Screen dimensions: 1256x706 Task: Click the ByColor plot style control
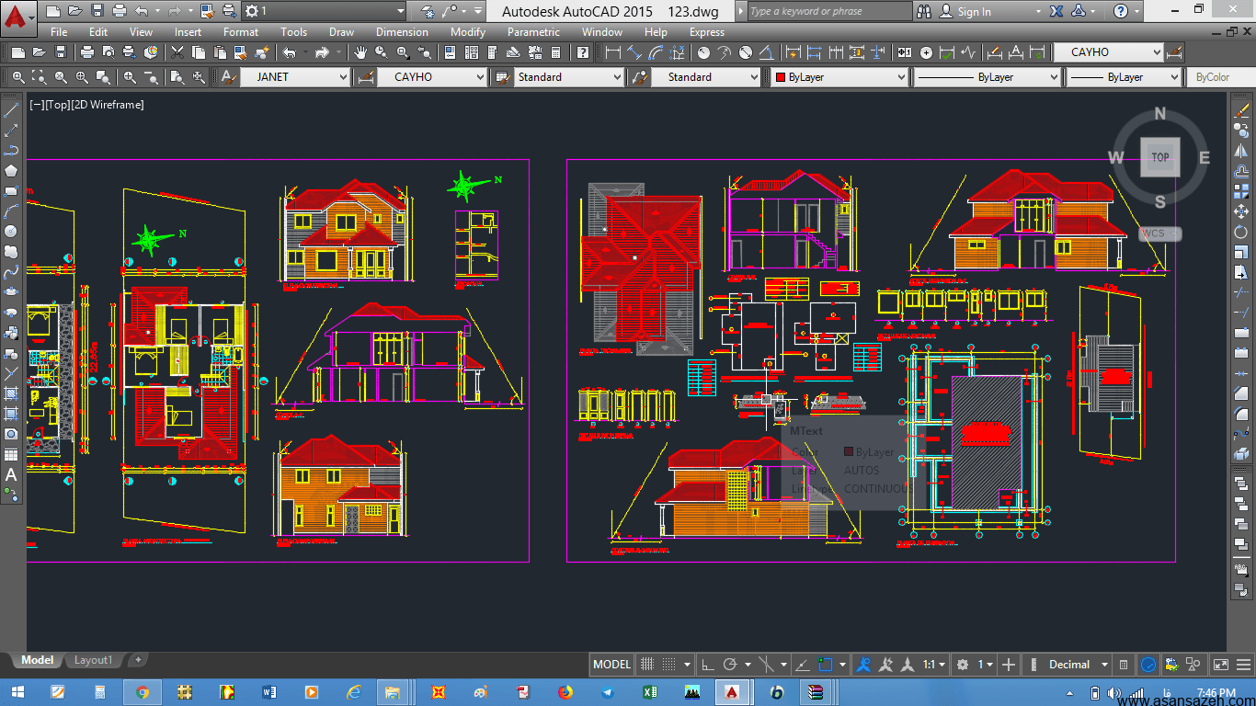click(1221, 77)
